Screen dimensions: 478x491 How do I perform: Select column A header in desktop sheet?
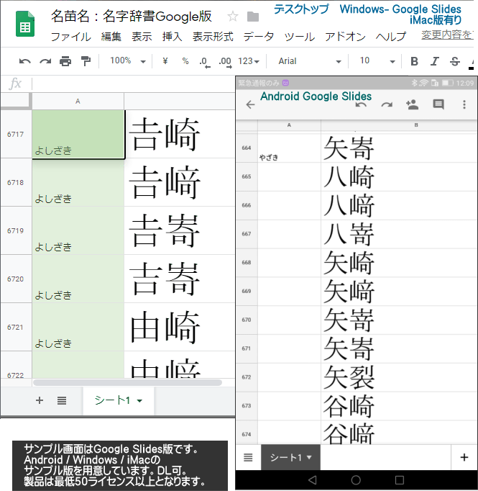coord(78,101)
